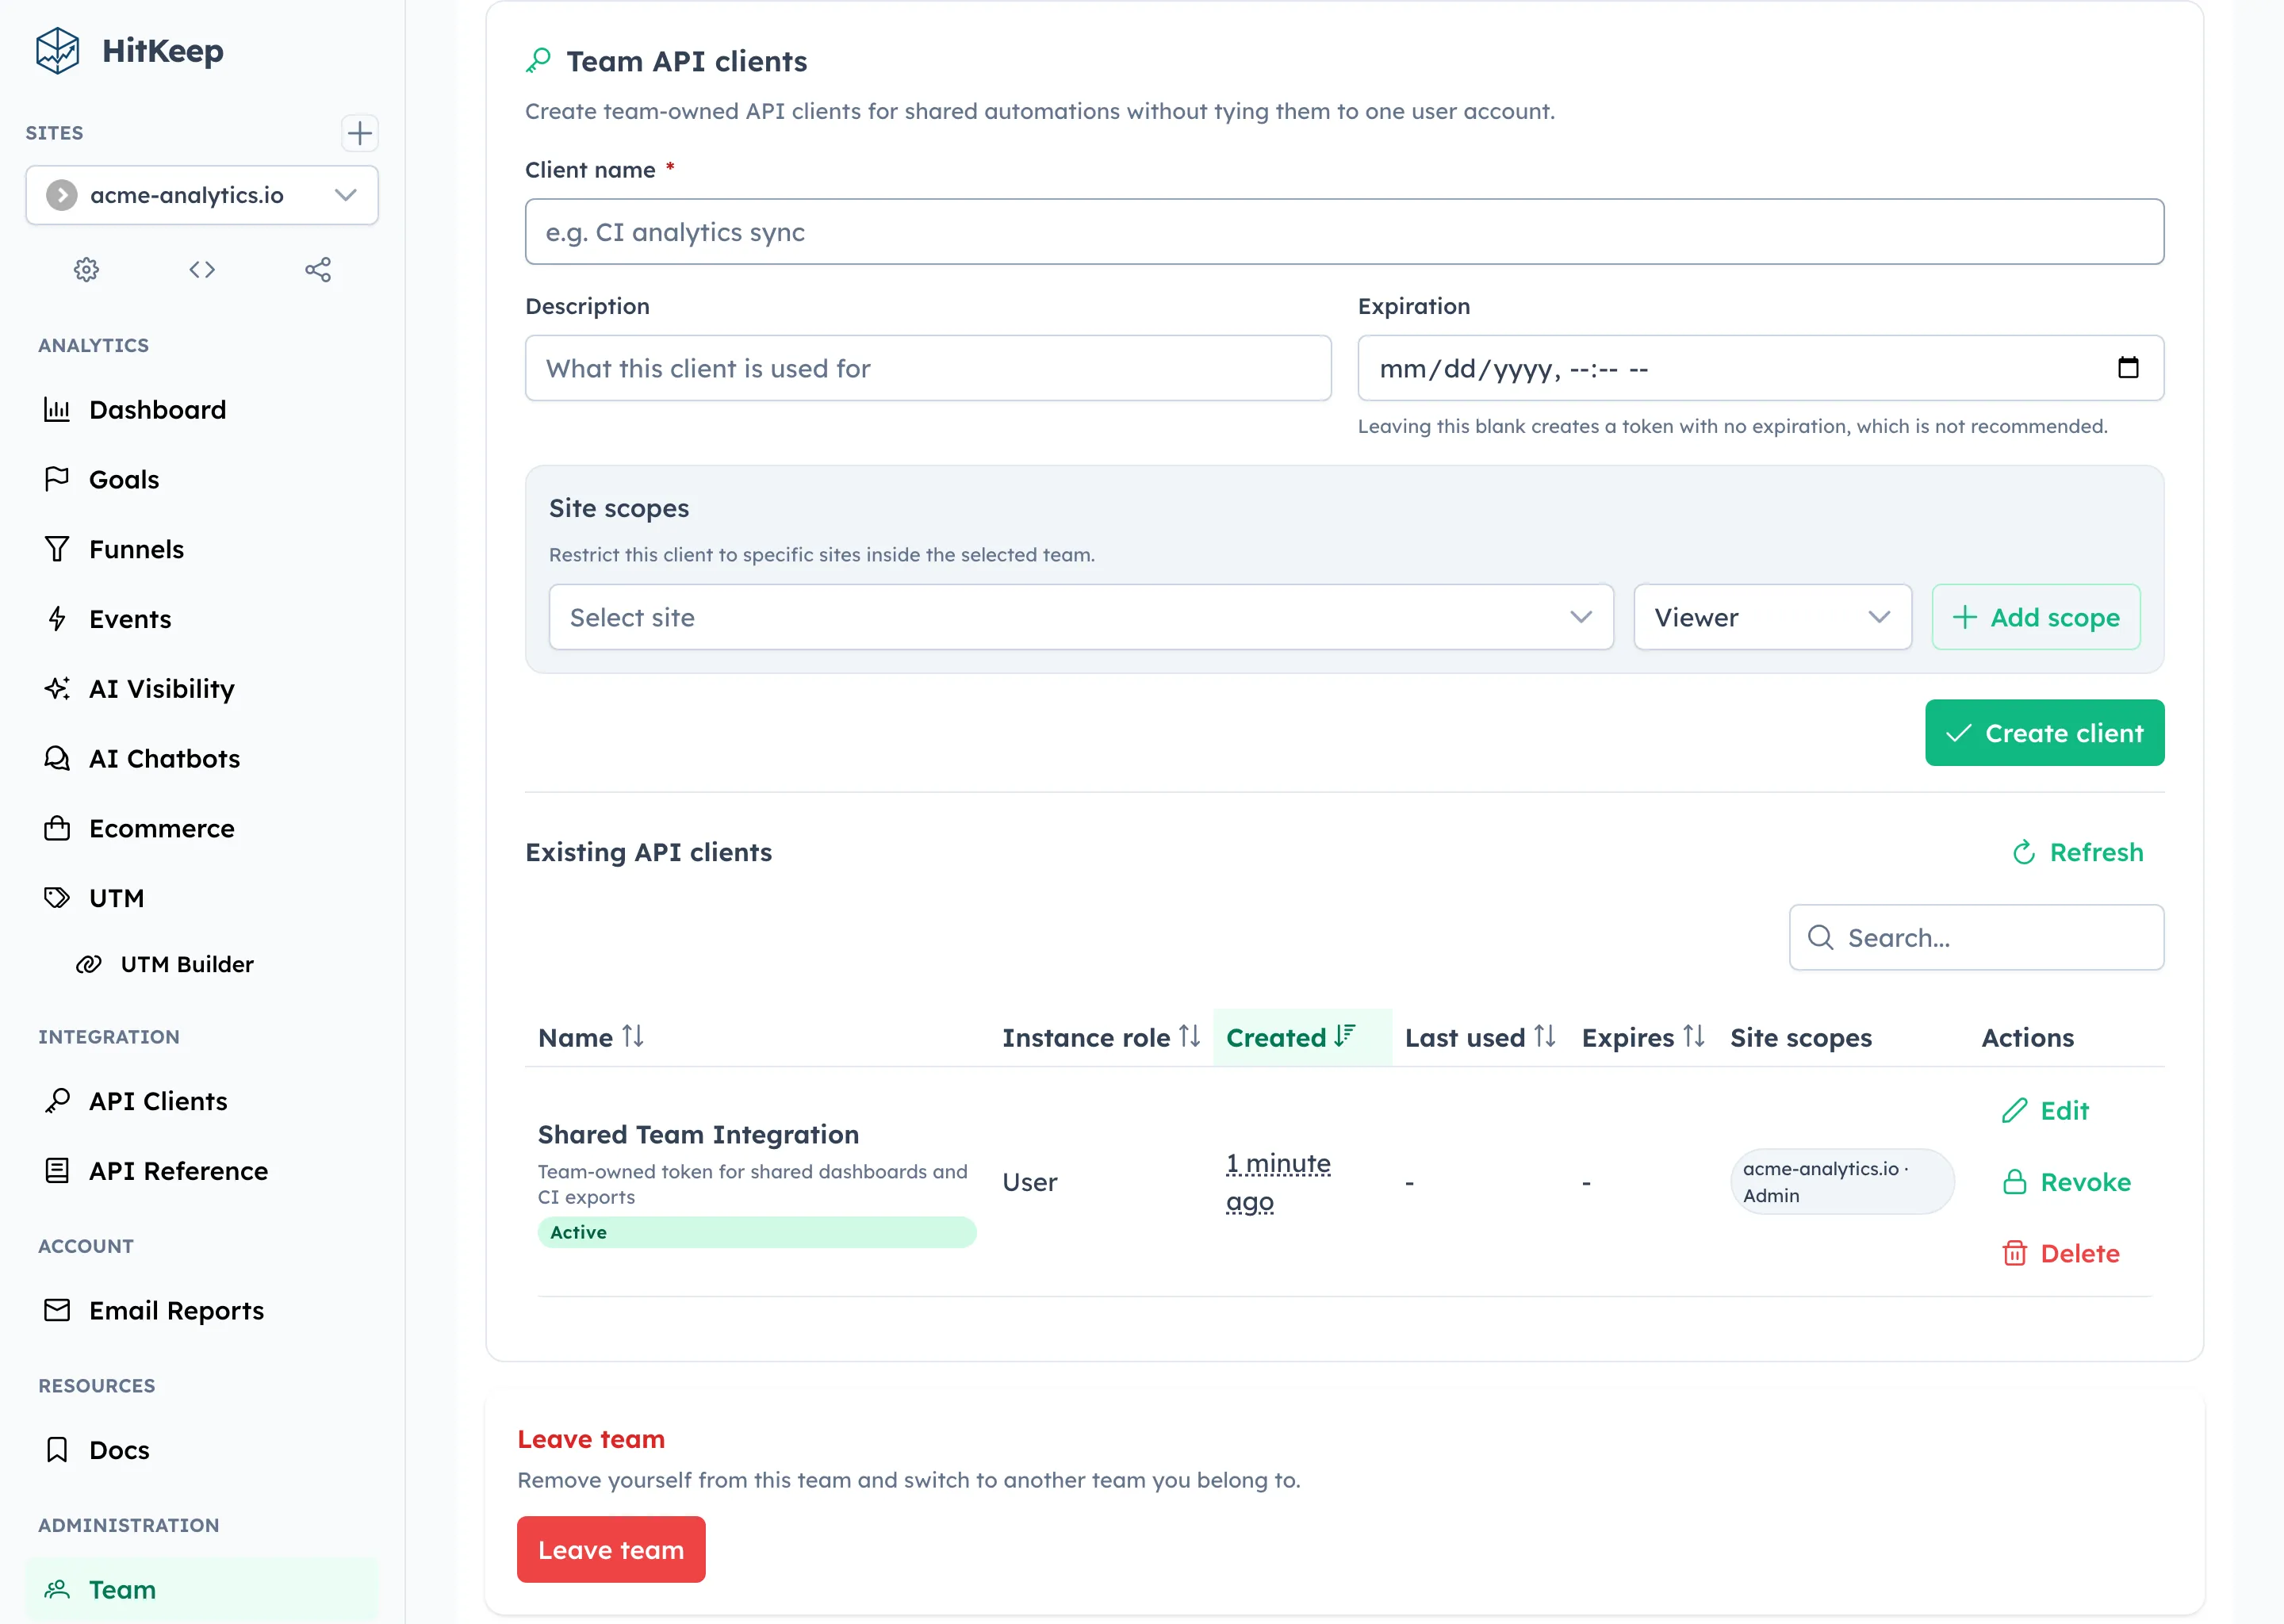Open site settings via the gear icon

86,269
